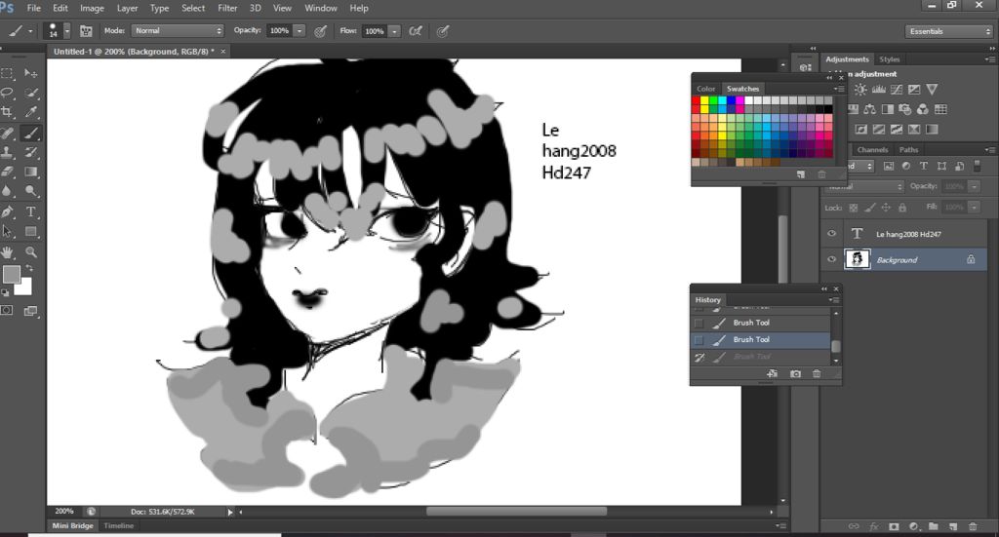
Task: Switch to the Color tab
Action: pos(706,89)
